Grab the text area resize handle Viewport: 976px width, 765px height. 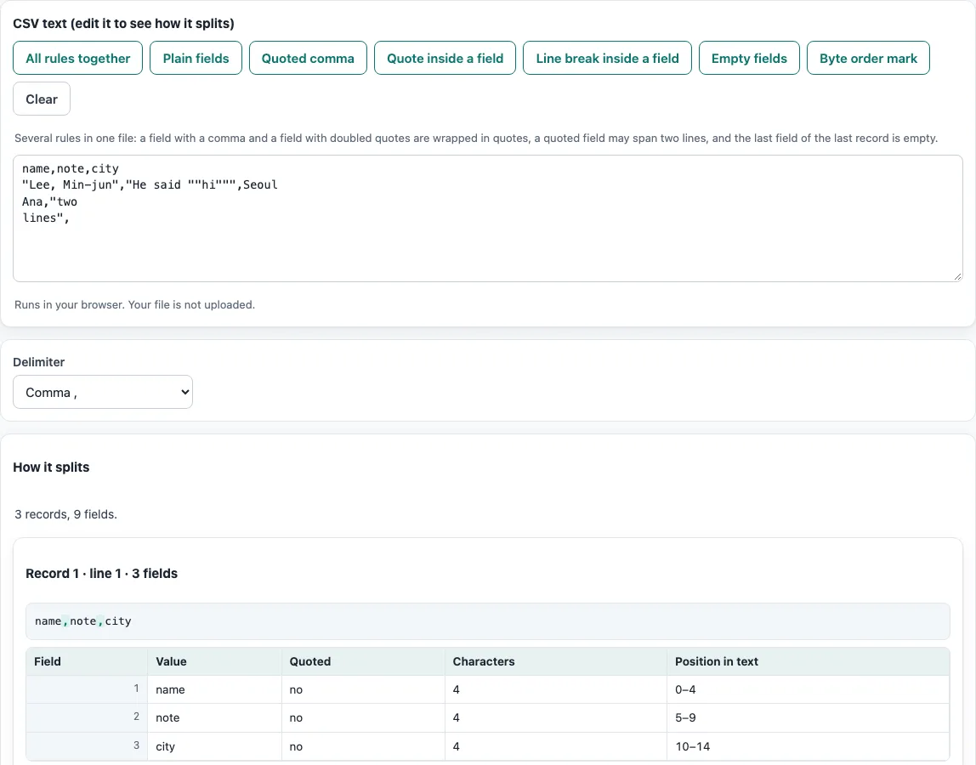click(x=957, y=276)
